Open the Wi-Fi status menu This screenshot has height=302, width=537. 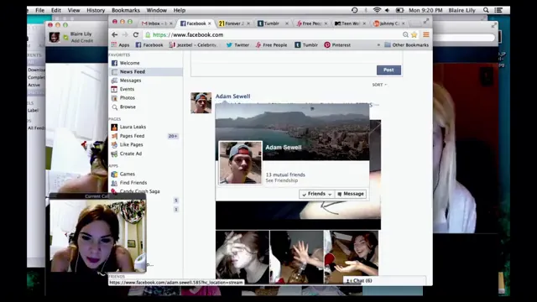pos(377,10)
